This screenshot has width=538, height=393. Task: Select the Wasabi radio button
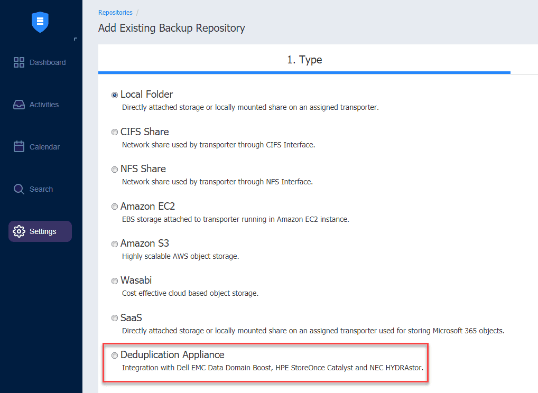(x=115, y=281)
